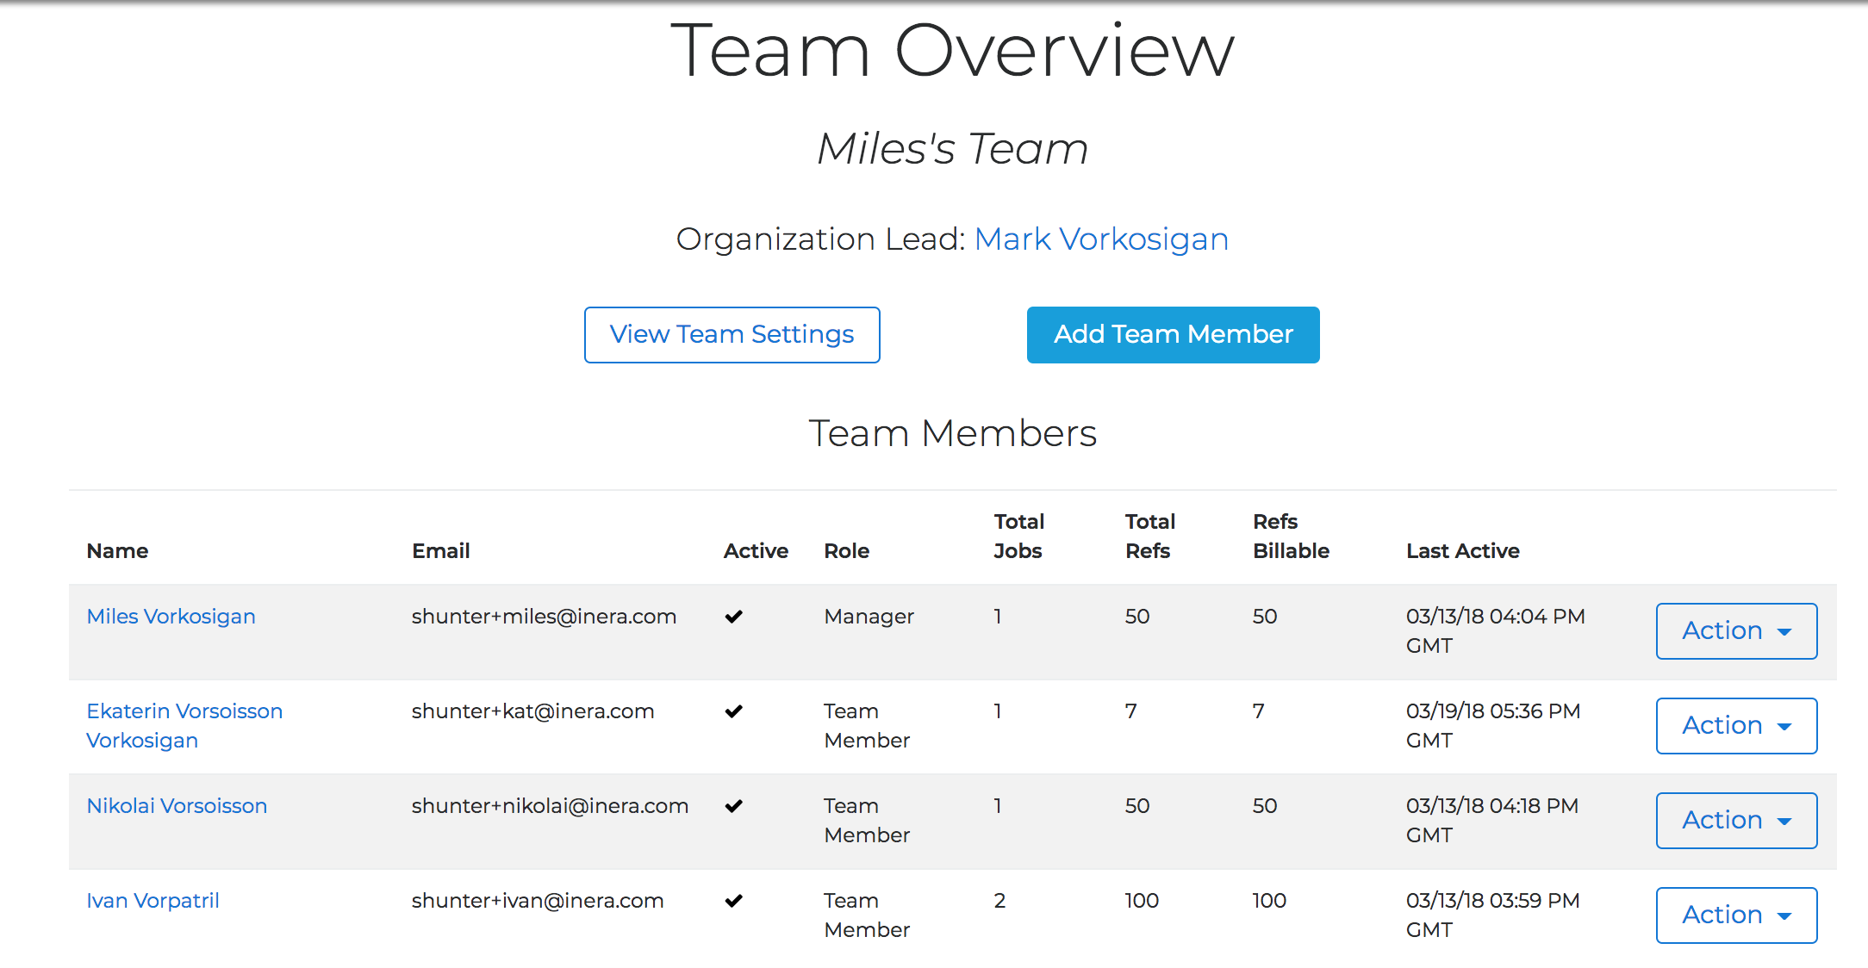Click the Miles's Team subtitle
This screenshot has height=968, width=1868.
pyautogui.click(x=953, y=149)
